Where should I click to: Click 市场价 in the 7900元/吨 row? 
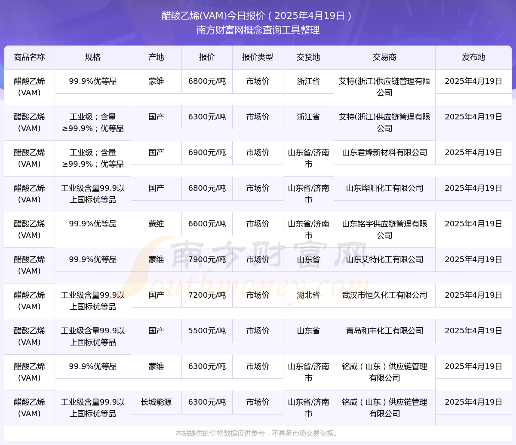click(x=258, y=259)
